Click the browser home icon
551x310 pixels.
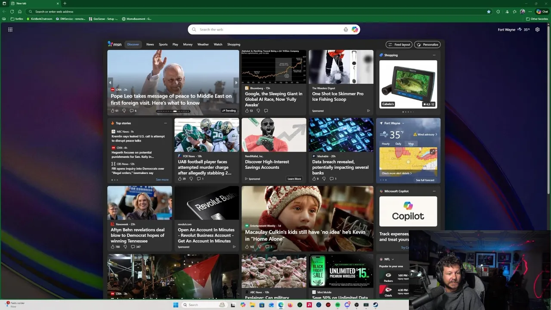pos(20,12)
